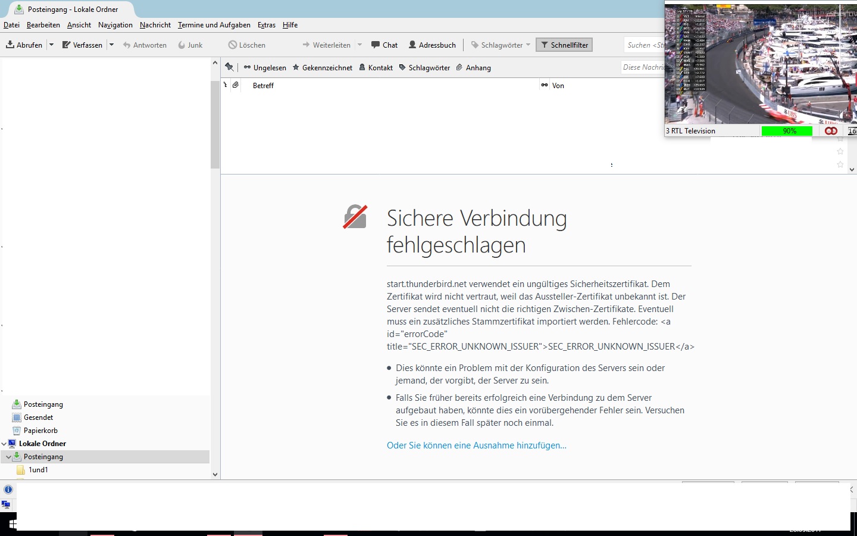Viewport: 857px width, 536px height.
Task: Click the 'Ausnahme hinzufügen' link
Action: pos(477,445)
